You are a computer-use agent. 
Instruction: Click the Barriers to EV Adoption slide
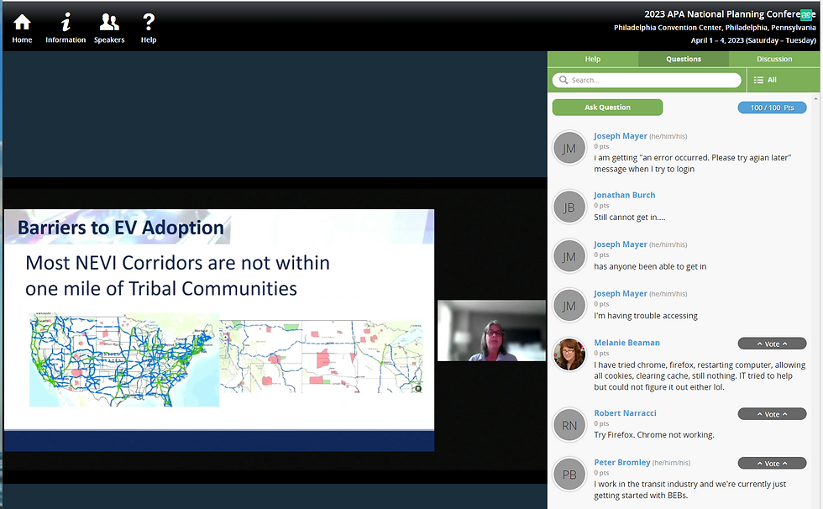pos(219,330)
